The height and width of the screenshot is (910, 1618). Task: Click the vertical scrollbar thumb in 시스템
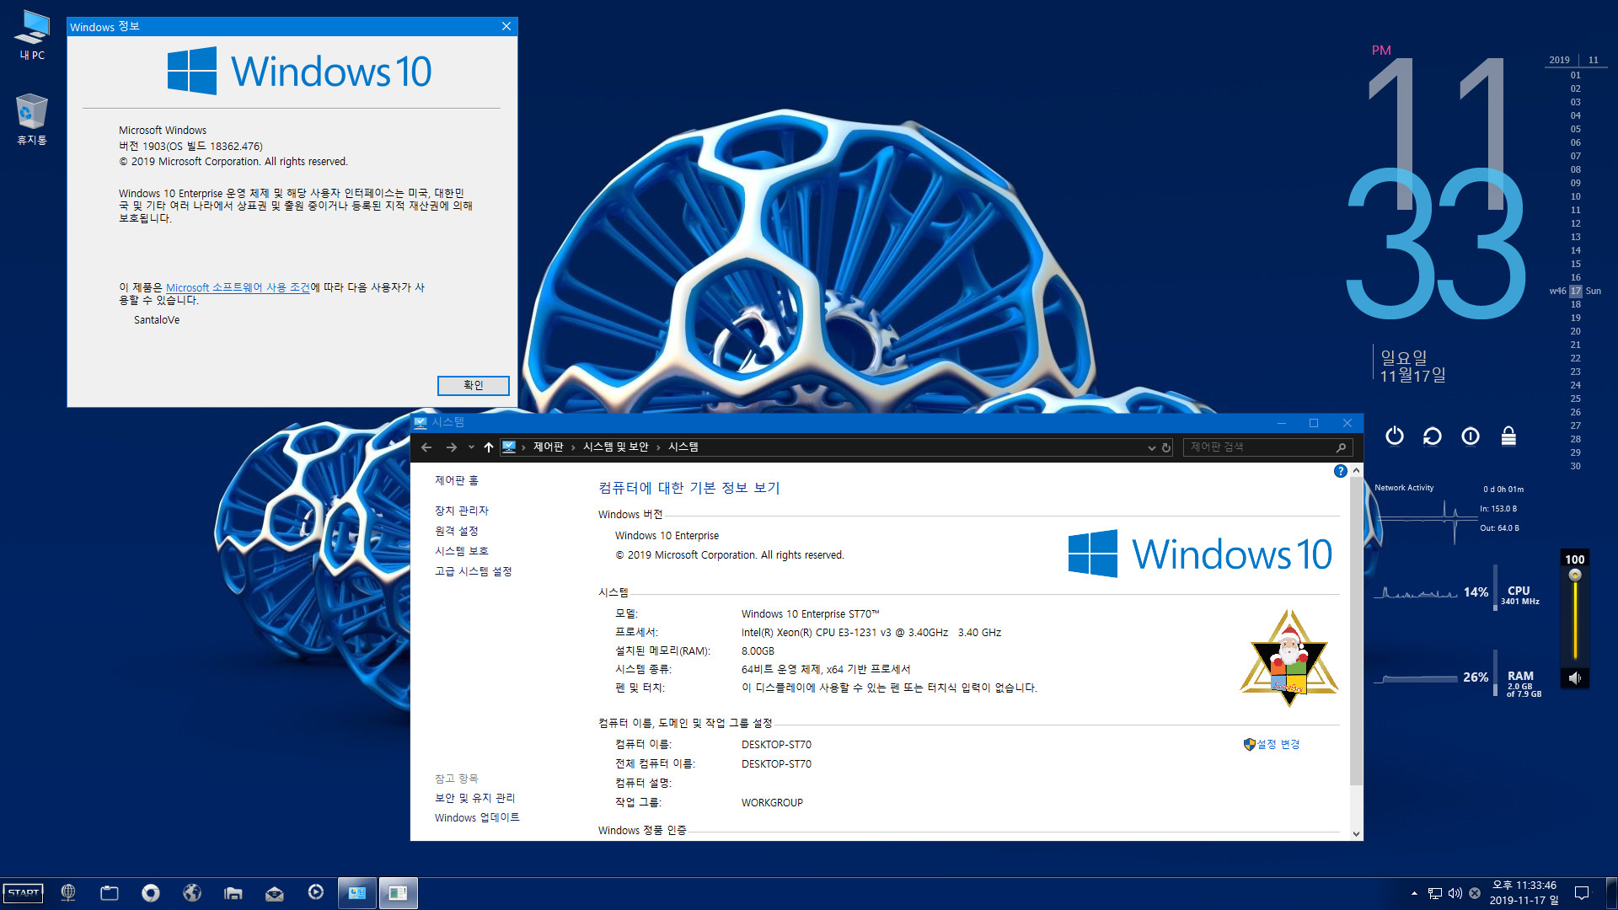point(1356,632)
